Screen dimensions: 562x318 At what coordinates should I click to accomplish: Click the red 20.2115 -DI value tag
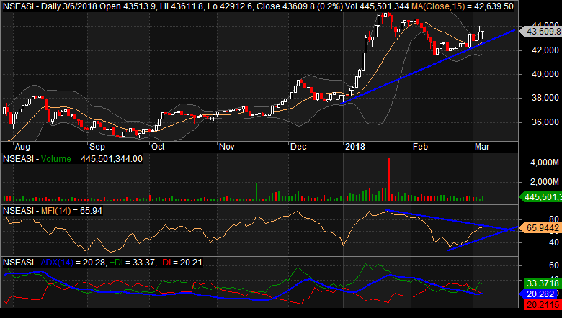pos(543,305)
